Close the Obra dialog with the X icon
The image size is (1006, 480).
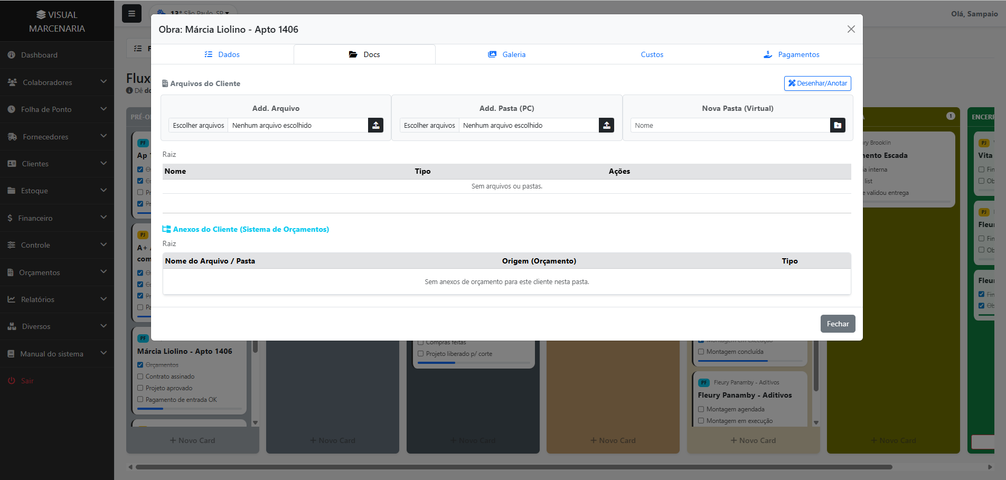(851, 29)
